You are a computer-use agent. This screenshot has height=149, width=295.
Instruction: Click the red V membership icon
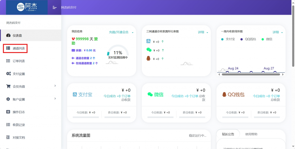[x=73, y=39]
